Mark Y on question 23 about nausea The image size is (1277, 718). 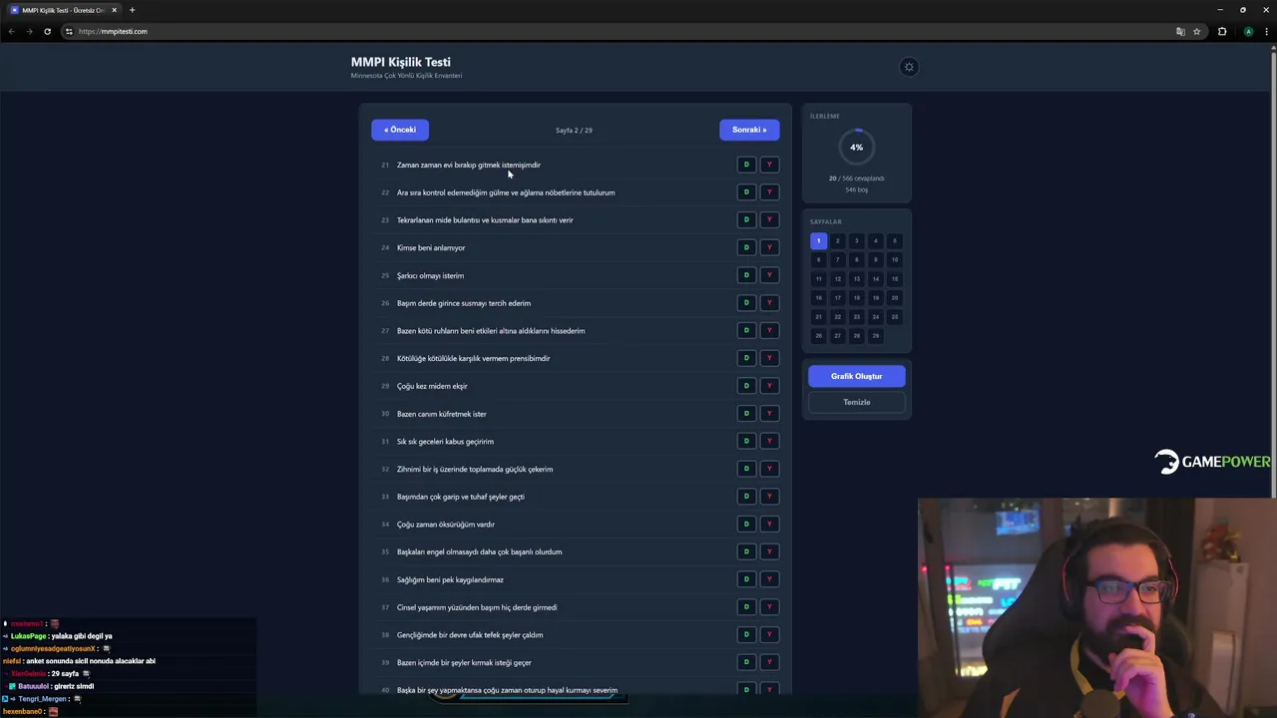point(769,219)
